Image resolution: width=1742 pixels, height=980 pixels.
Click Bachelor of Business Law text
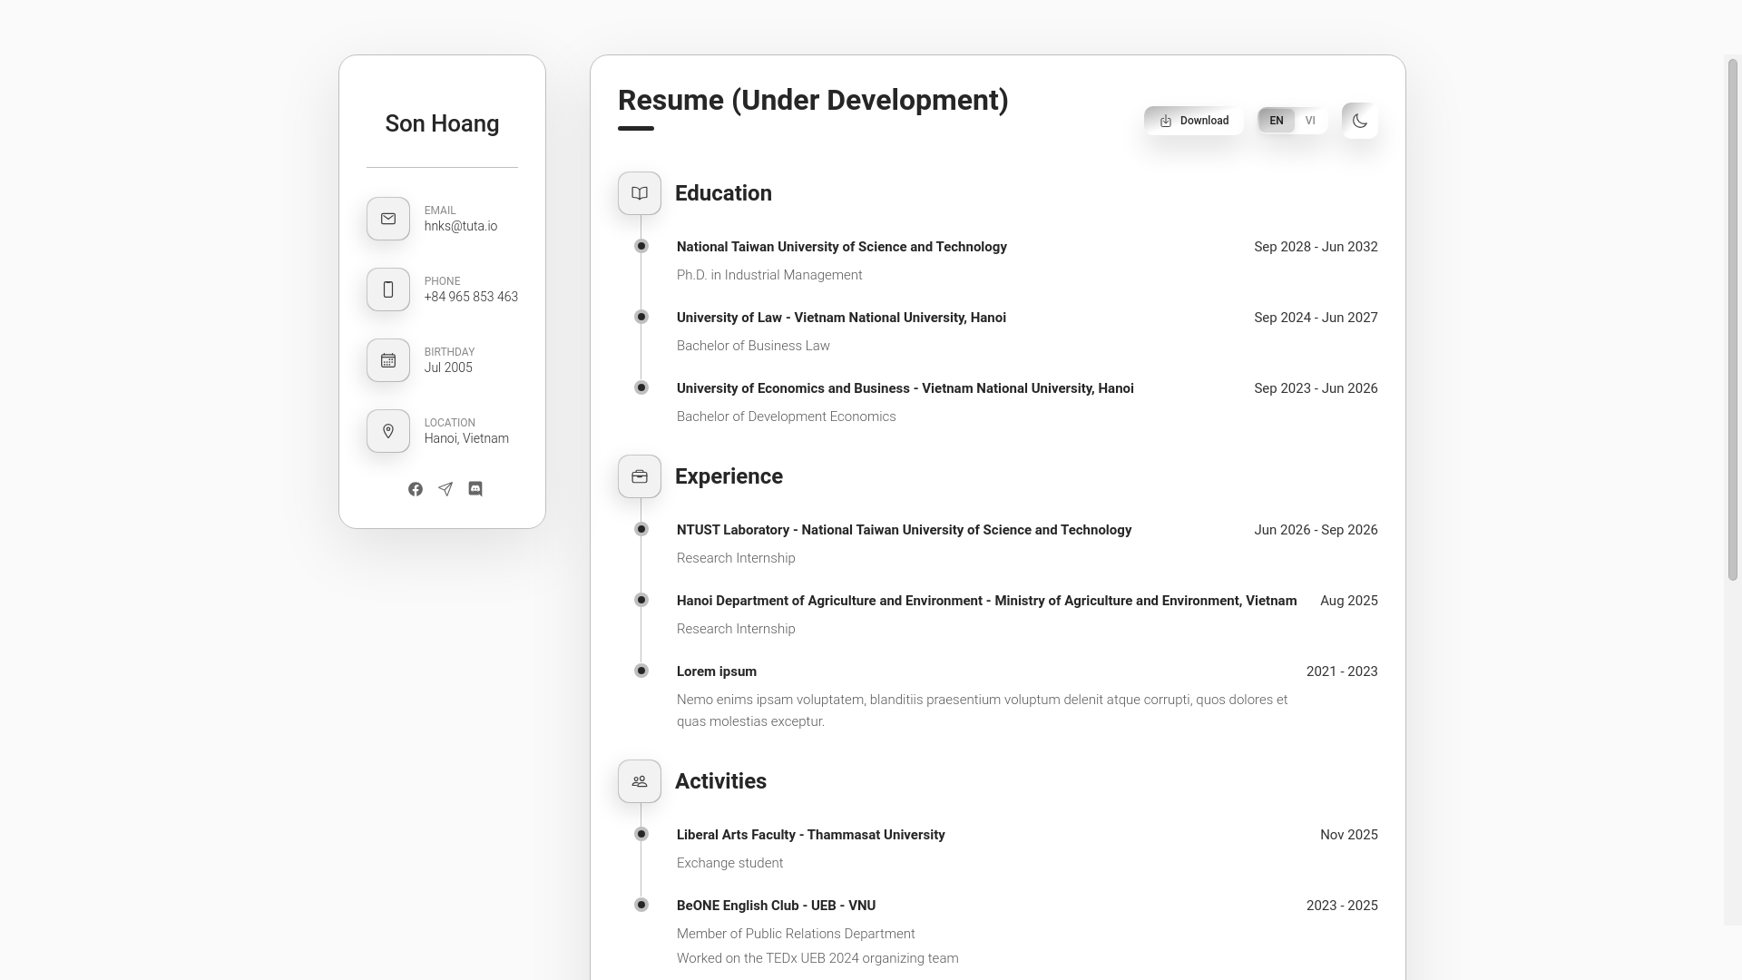tap(753, 346)
